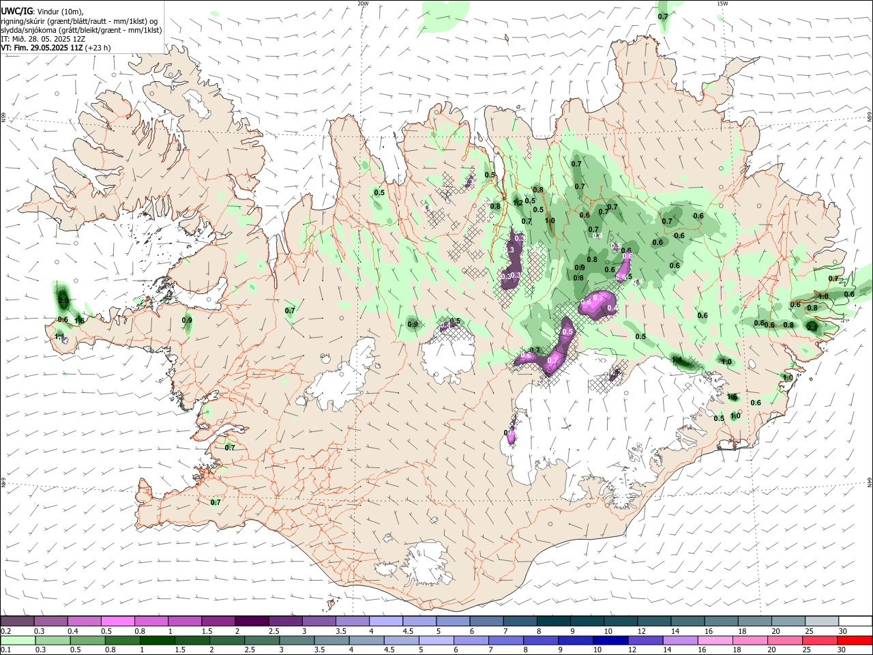Screen dimensions: 873x655
Task: Click the '1.2' precipitation value on the map
Action: (x=518, y=203)
